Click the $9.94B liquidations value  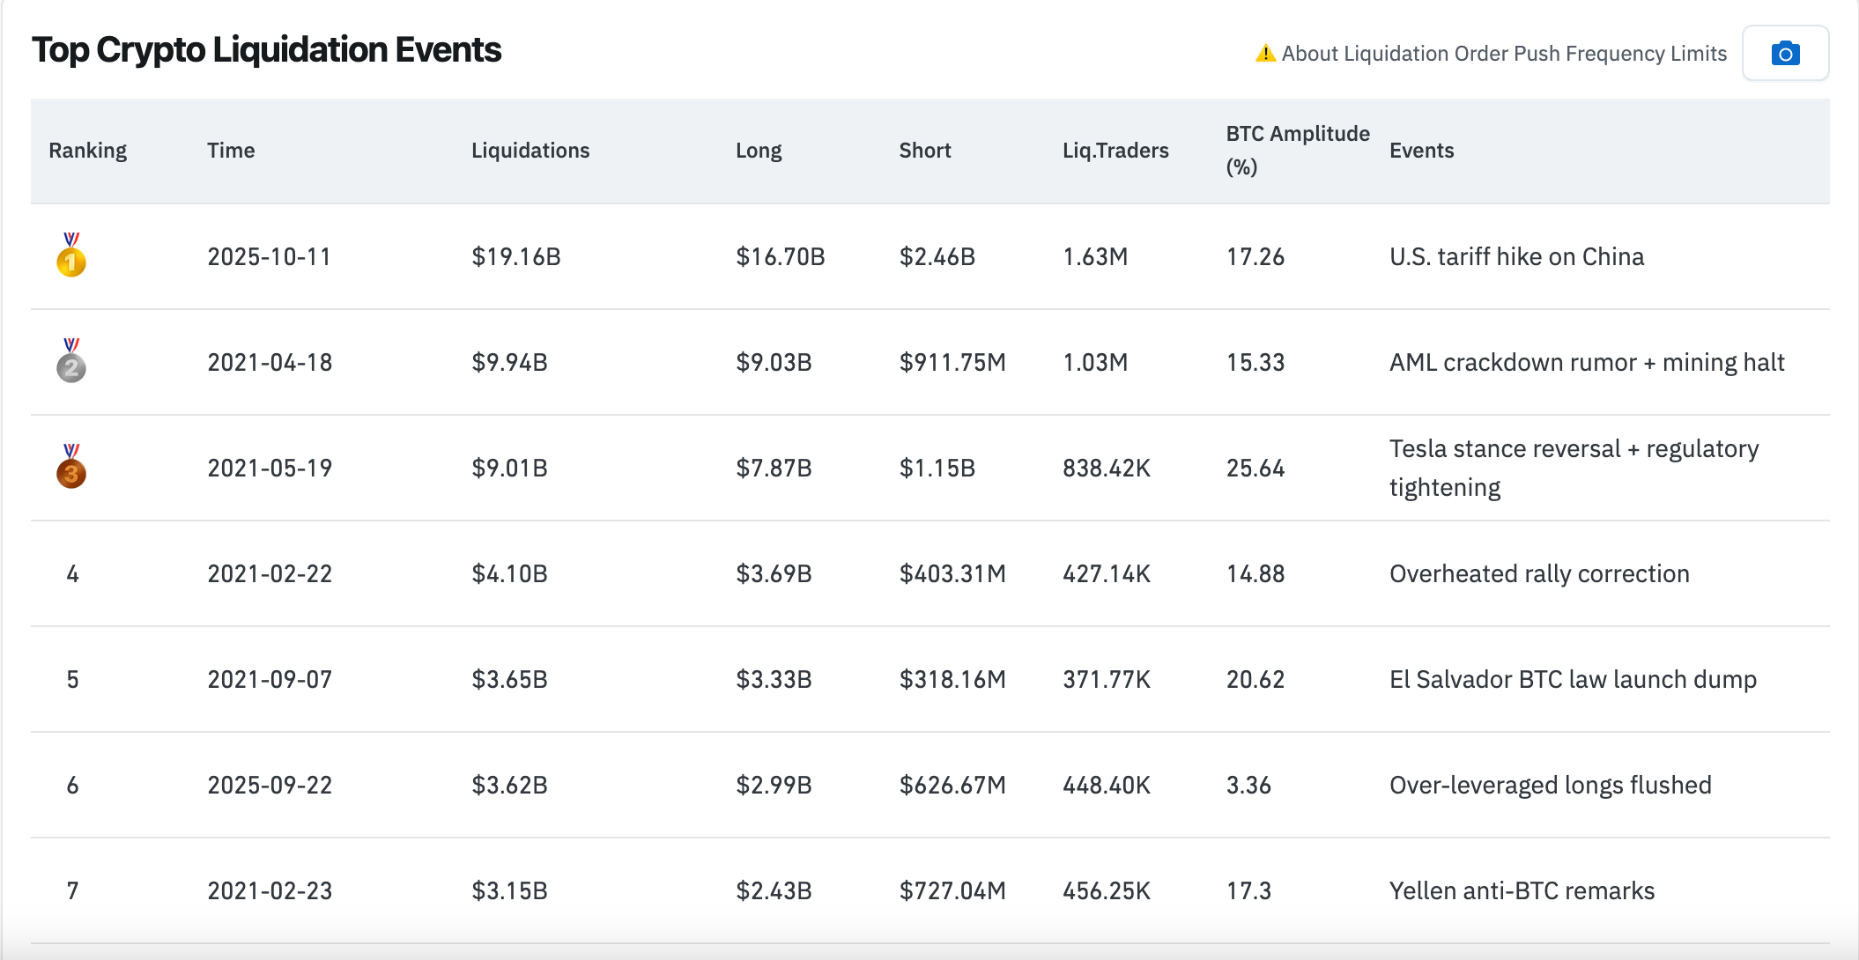pos(510,362)
